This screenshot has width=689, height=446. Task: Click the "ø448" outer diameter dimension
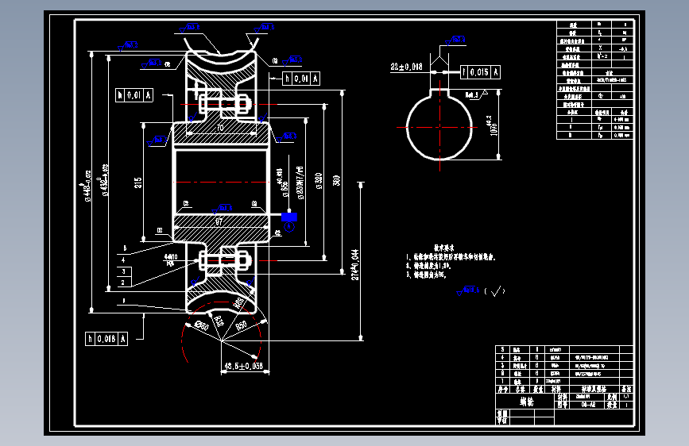(x=88, y=186)
